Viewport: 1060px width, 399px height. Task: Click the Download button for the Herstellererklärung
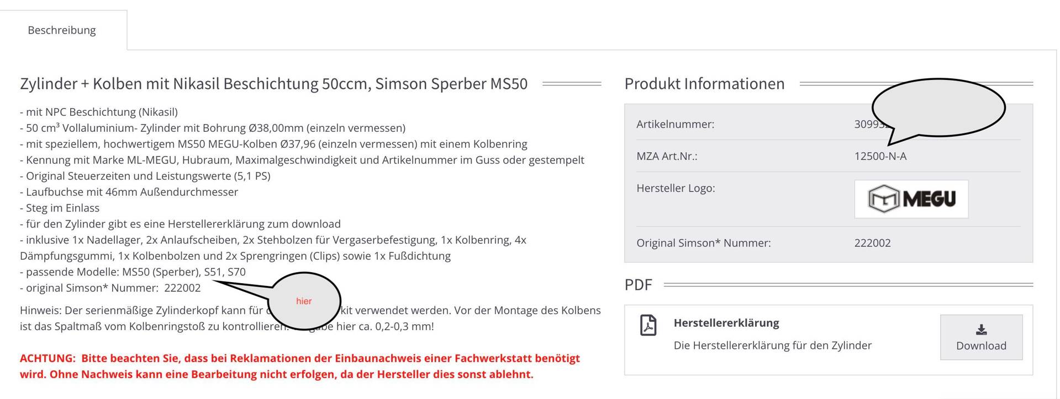(981, 337)
